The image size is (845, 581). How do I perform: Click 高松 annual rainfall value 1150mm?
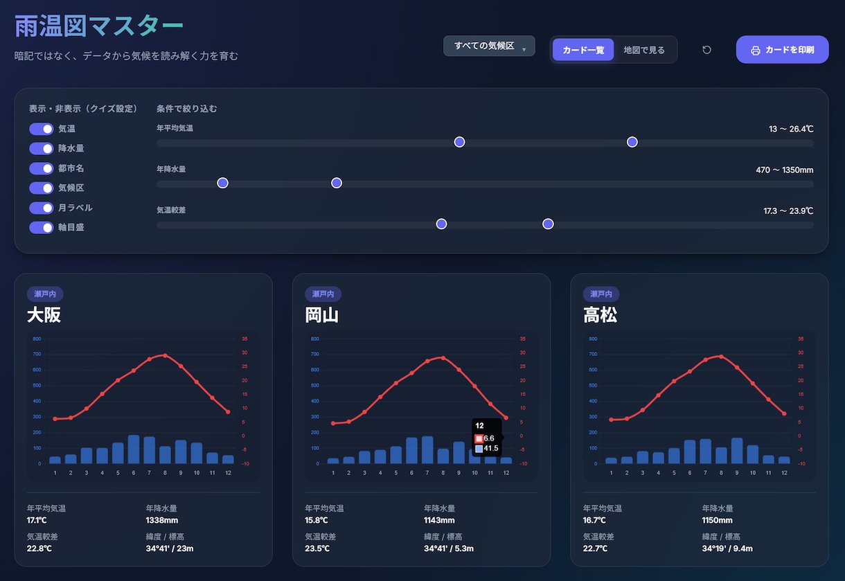[718, 520]
